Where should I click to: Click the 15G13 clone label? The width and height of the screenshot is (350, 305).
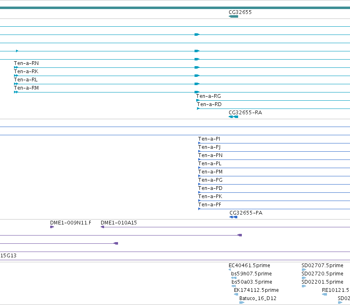8,256
